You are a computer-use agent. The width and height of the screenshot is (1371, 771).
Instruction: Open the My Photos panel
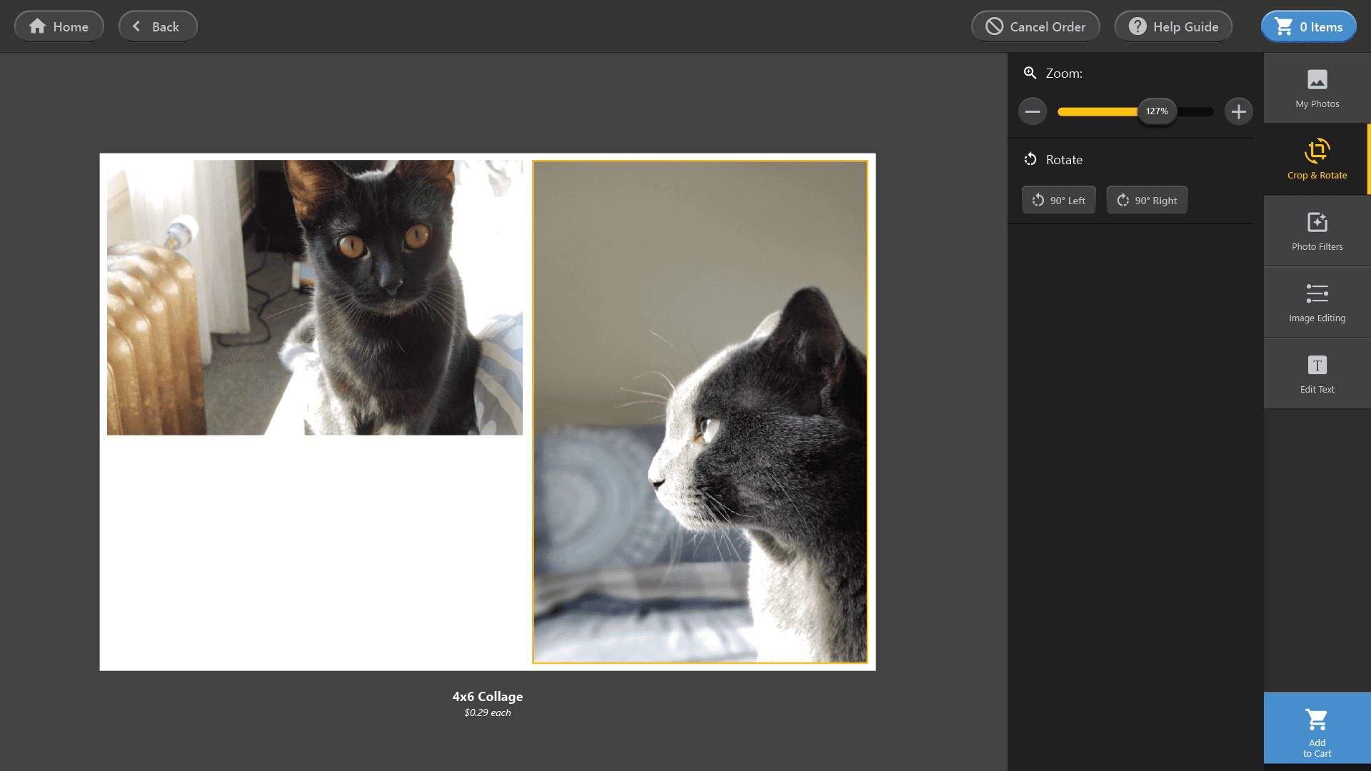[x=1317, y=88]
